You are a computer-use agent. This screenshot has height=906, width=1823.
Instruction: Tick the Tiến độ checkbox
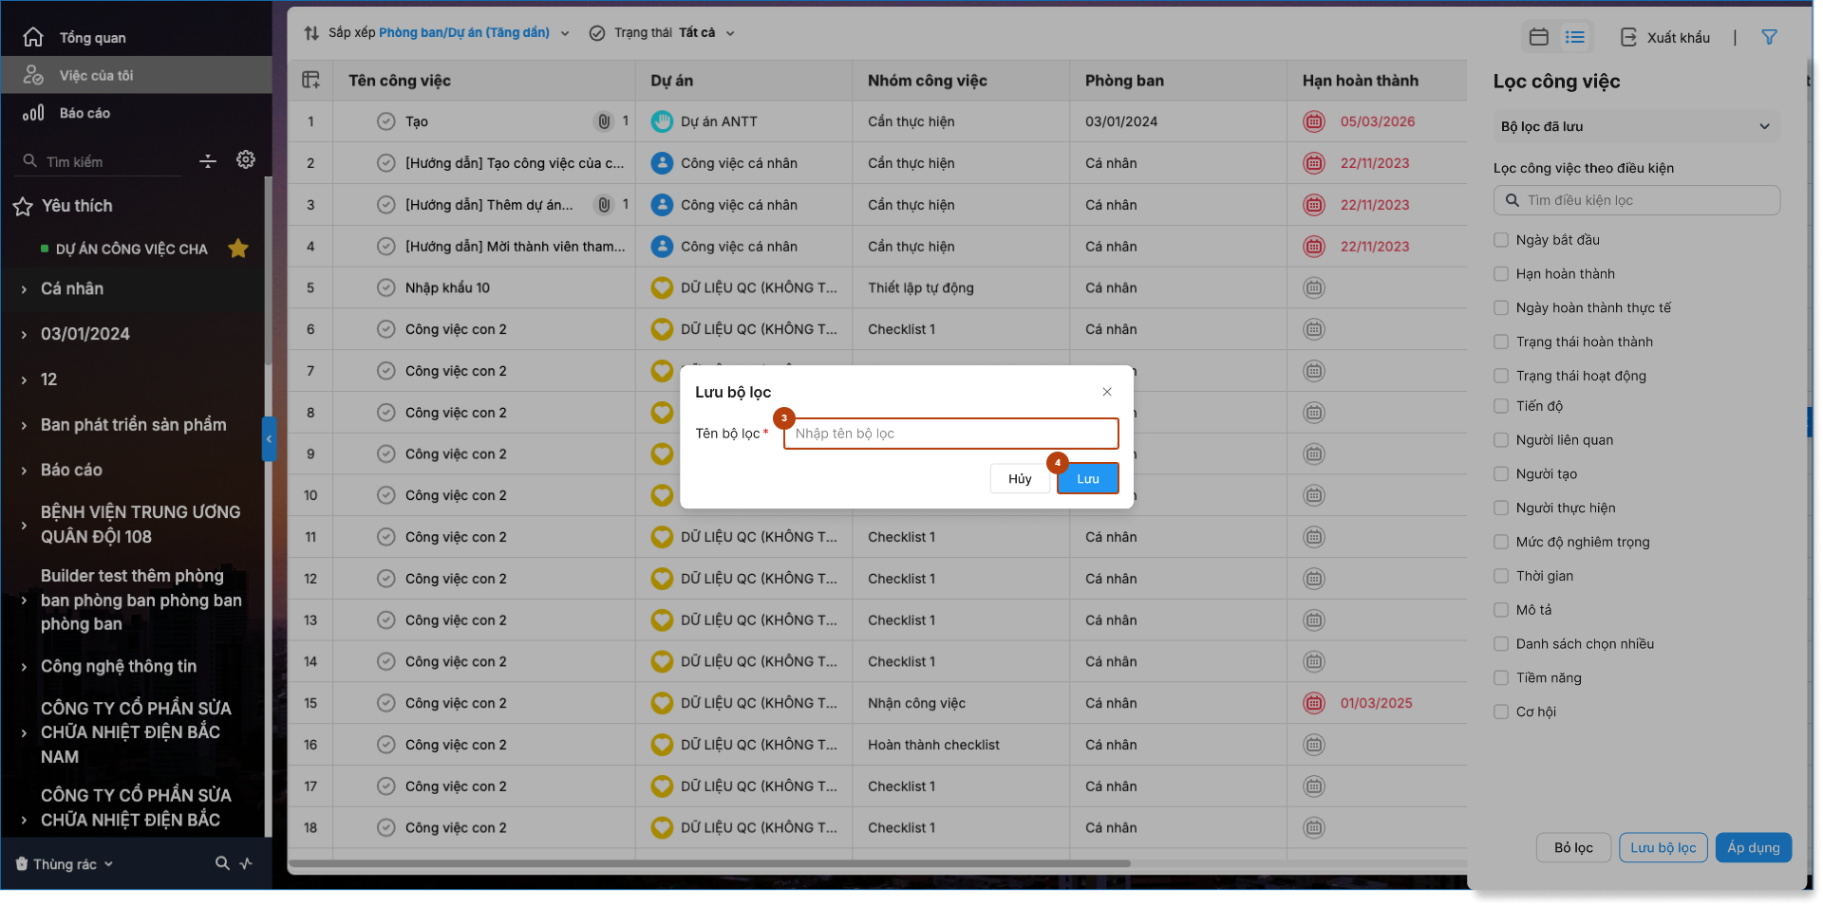[1501, 406]
